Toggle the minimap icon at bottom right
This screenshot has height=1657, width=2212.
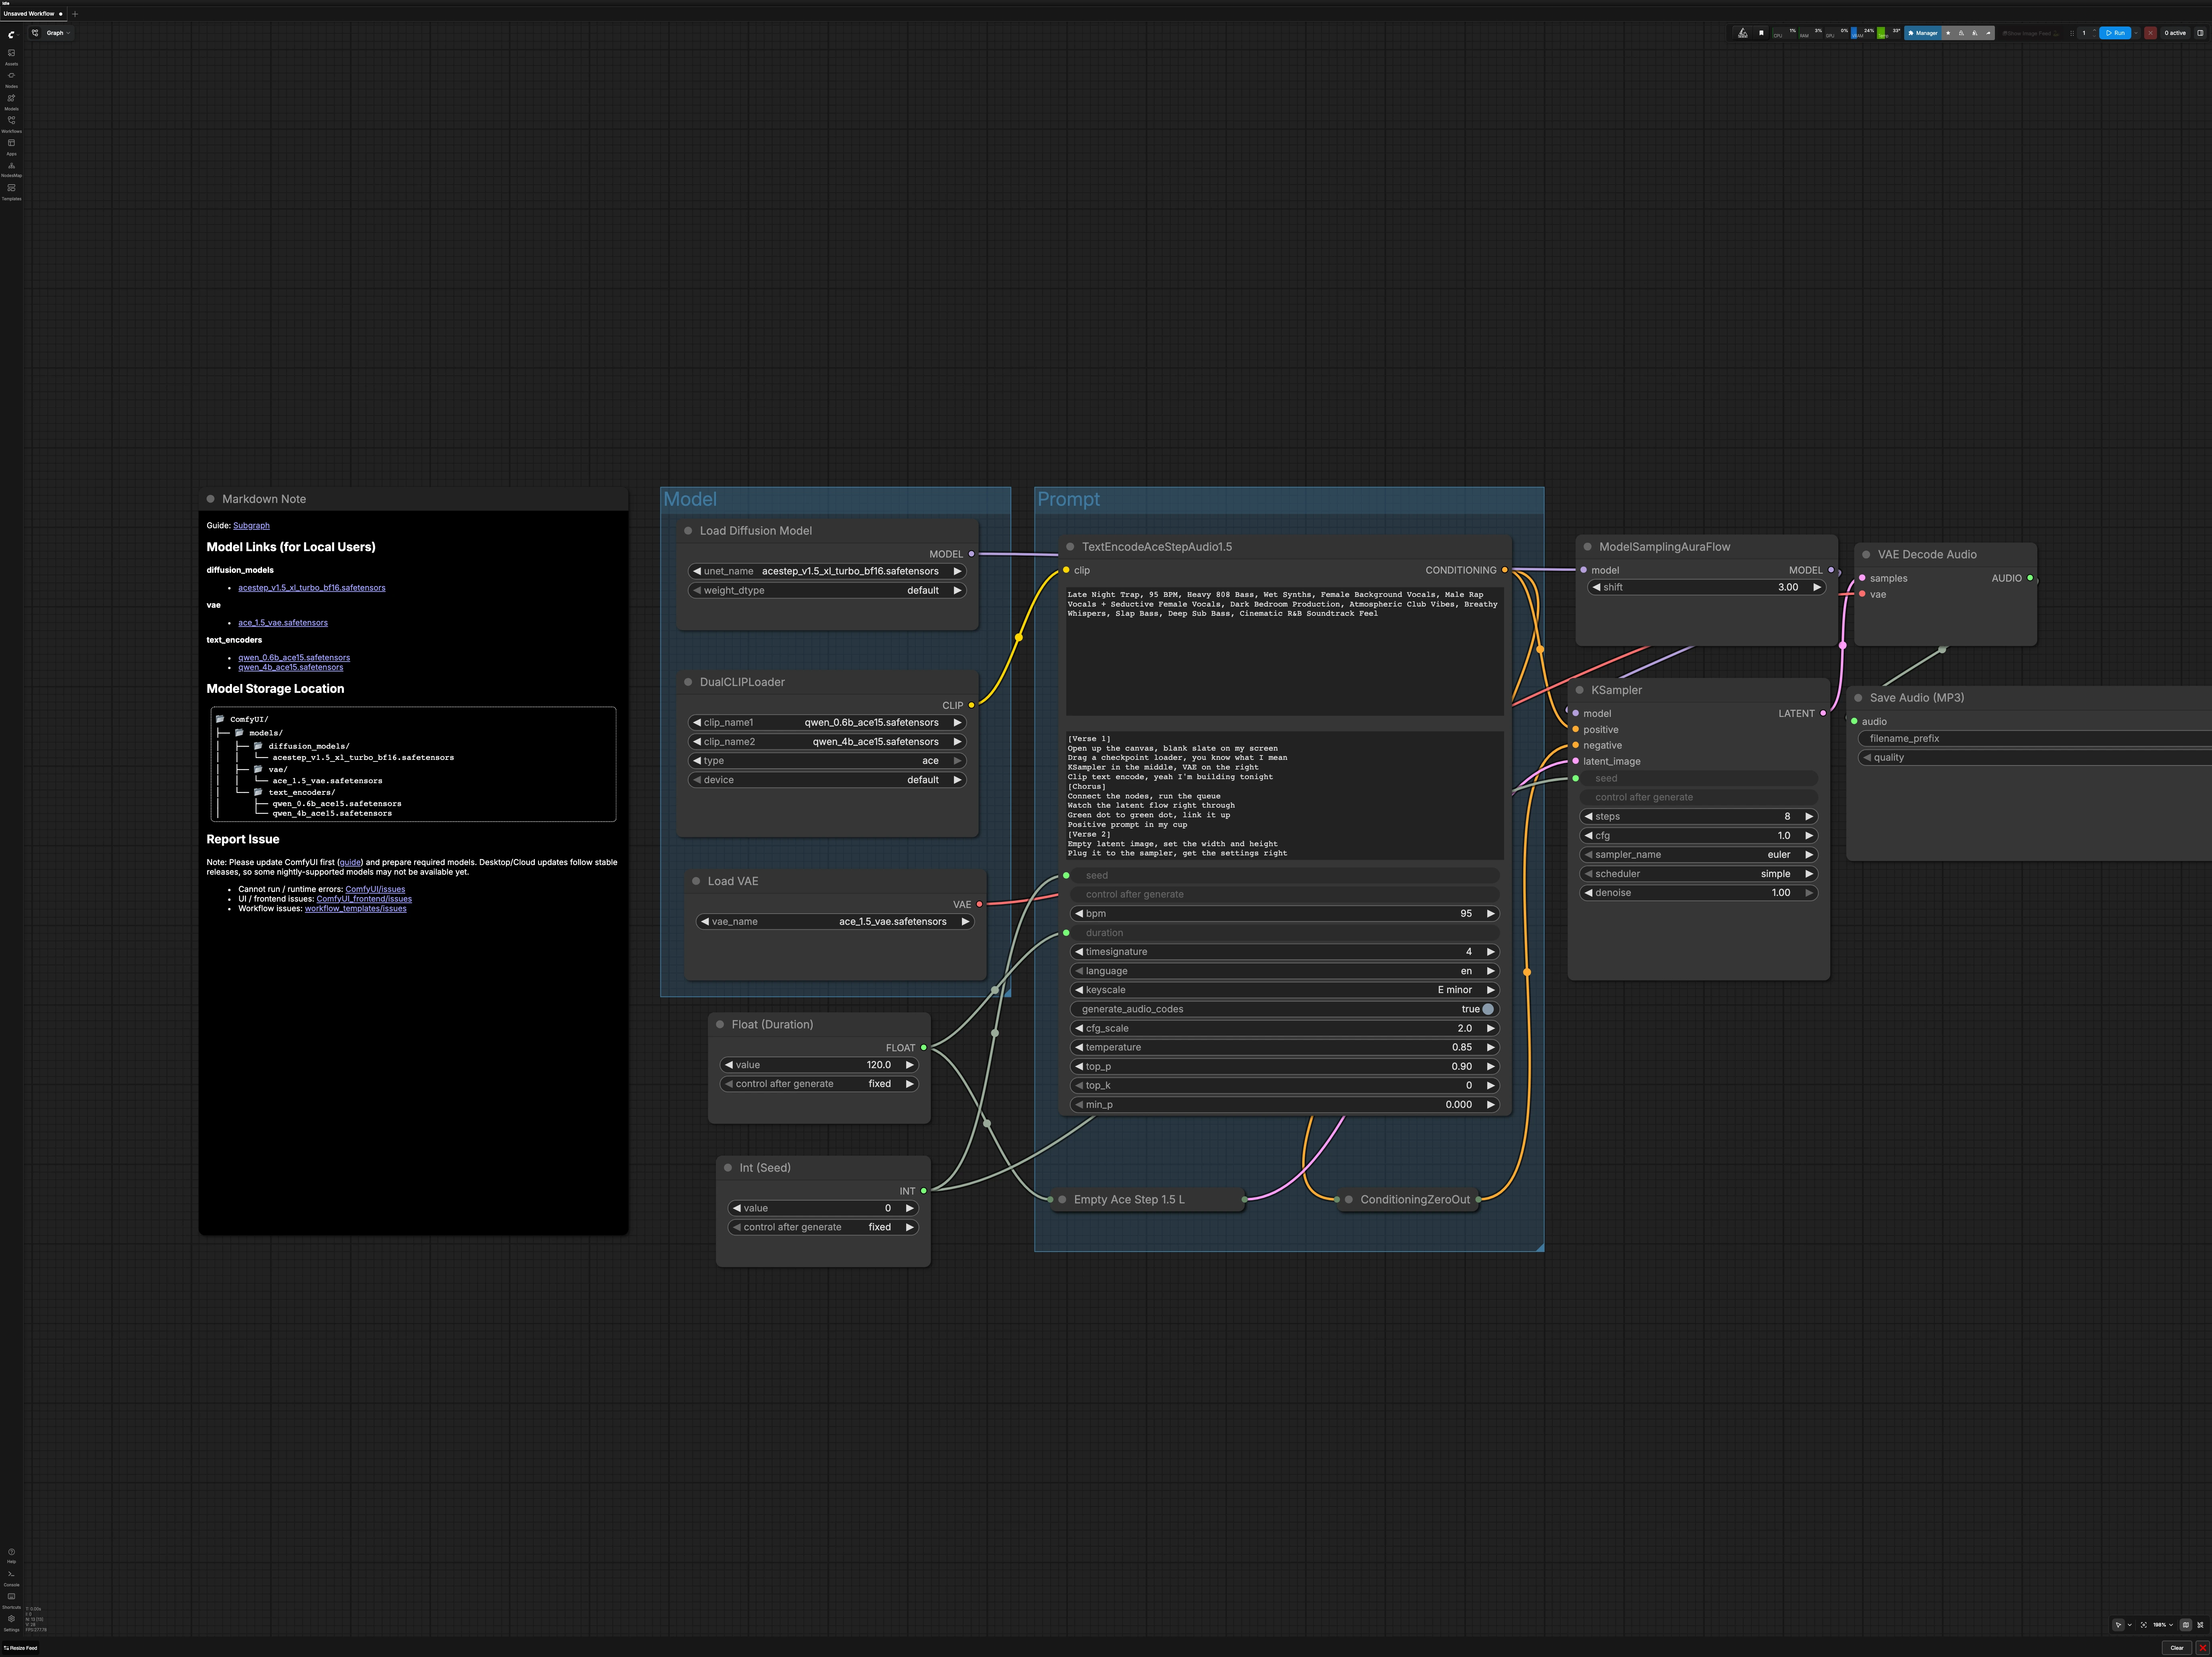point(2186,1625)
